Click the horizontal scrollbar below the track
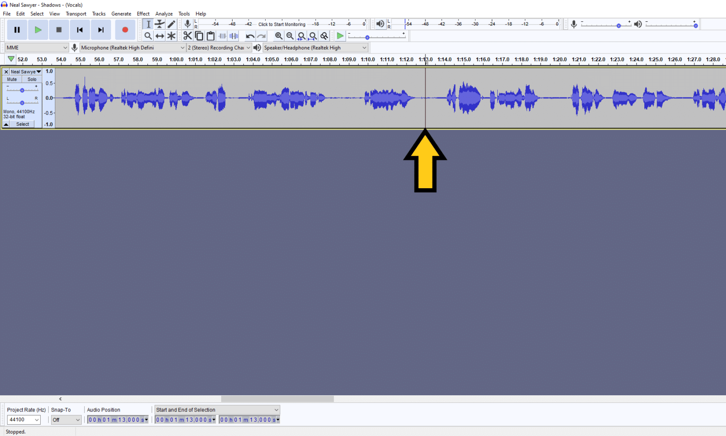This screenshot has height=436, width=726. [277, 399]
